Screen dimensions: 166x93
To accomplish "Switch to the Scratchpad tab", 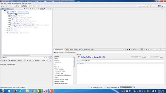I will pyautogui.click(x=4, y=60).
